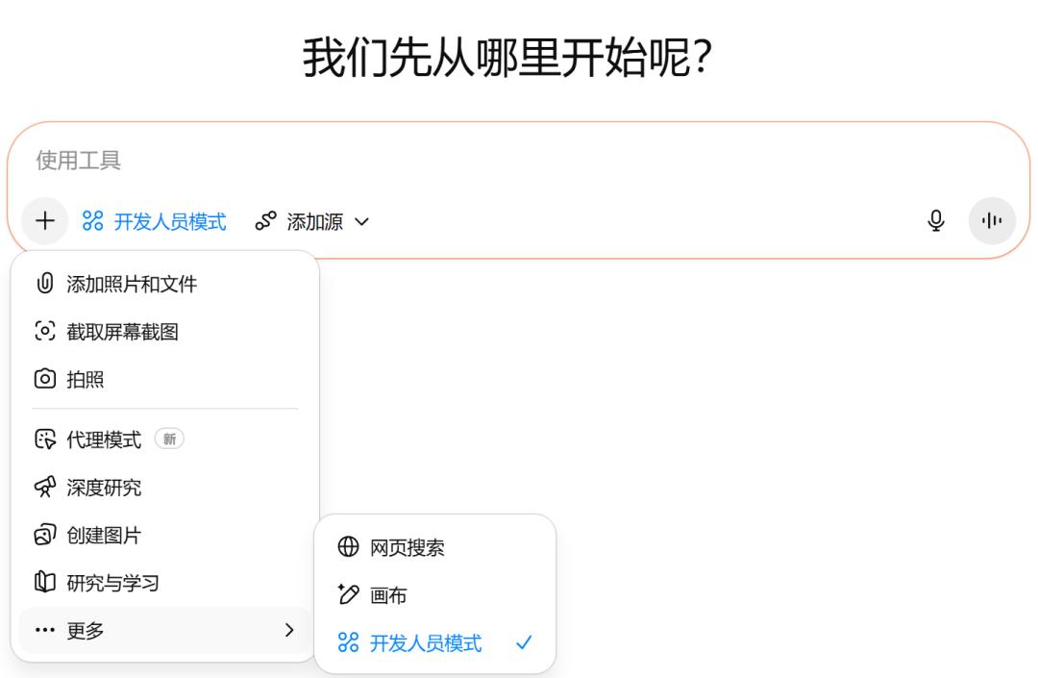Click the 使用工具 message input field
Viewport: 1038px width, 678px height.
481,161
